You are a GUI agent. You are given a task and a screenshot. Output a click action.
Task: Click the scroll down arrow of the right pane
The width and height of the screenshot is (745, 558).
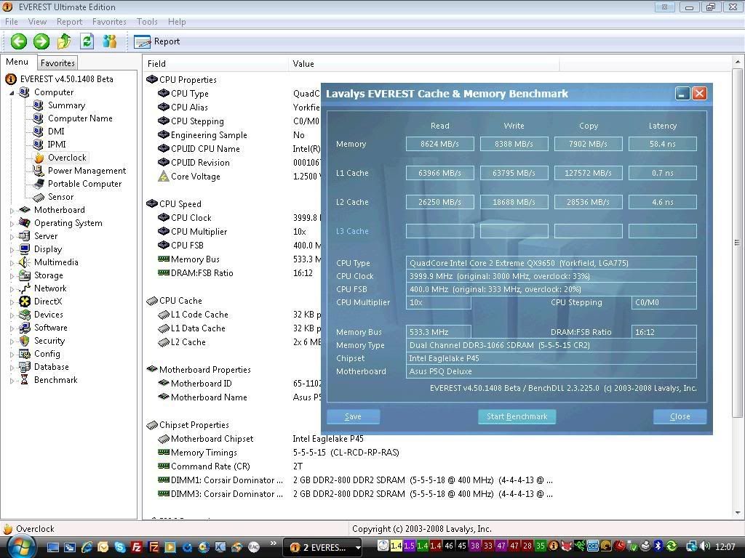(x=738, y=513)
